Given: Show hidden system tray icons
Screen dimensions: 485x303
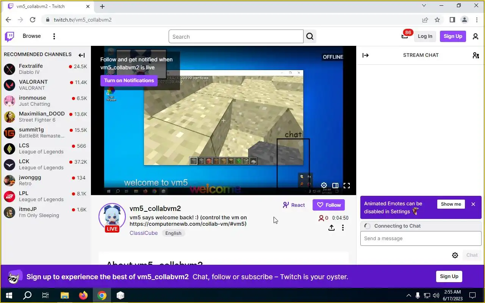Looking at the screenshot, I should click(x=408, y=295).
